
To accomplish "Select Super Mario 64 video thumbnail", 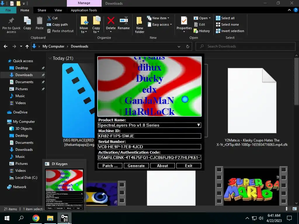I will coord(251,186).
